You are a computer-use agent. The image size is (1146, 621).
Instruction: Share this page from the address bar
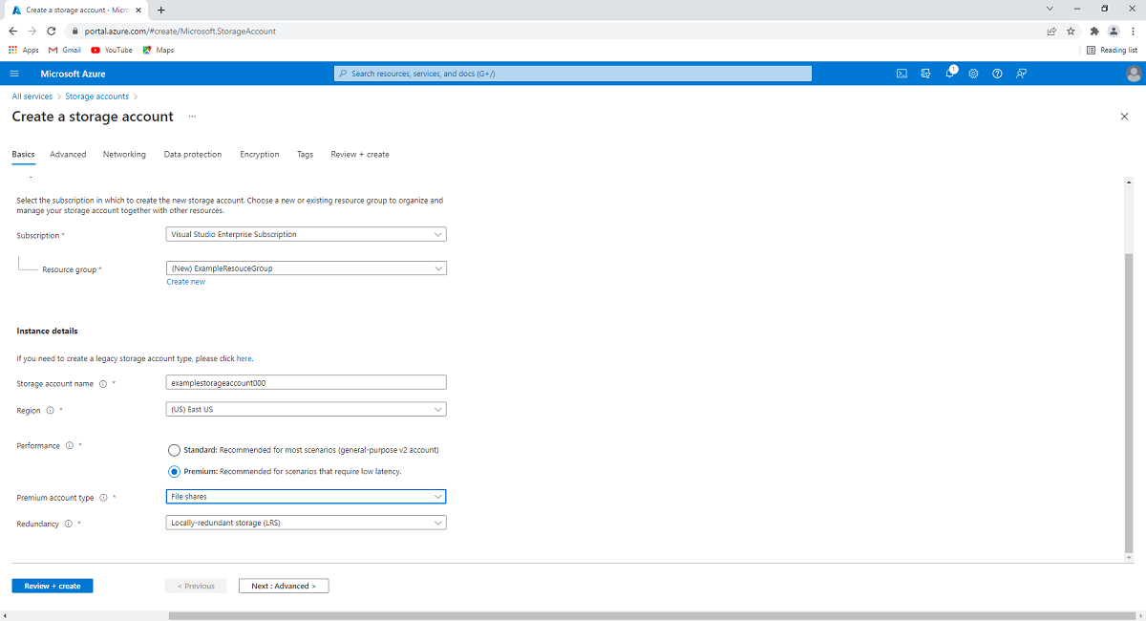[x=1051, y=31]
